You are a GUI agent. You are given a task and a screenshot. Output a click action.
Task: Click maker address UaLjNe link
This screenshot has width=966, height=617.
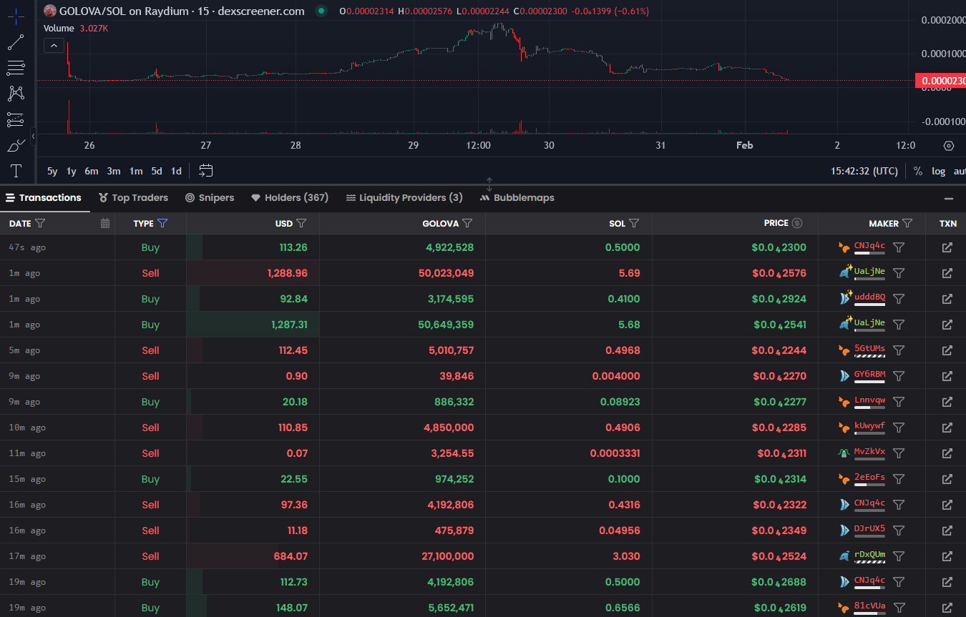pyautogui.click(x=869, y=272)
